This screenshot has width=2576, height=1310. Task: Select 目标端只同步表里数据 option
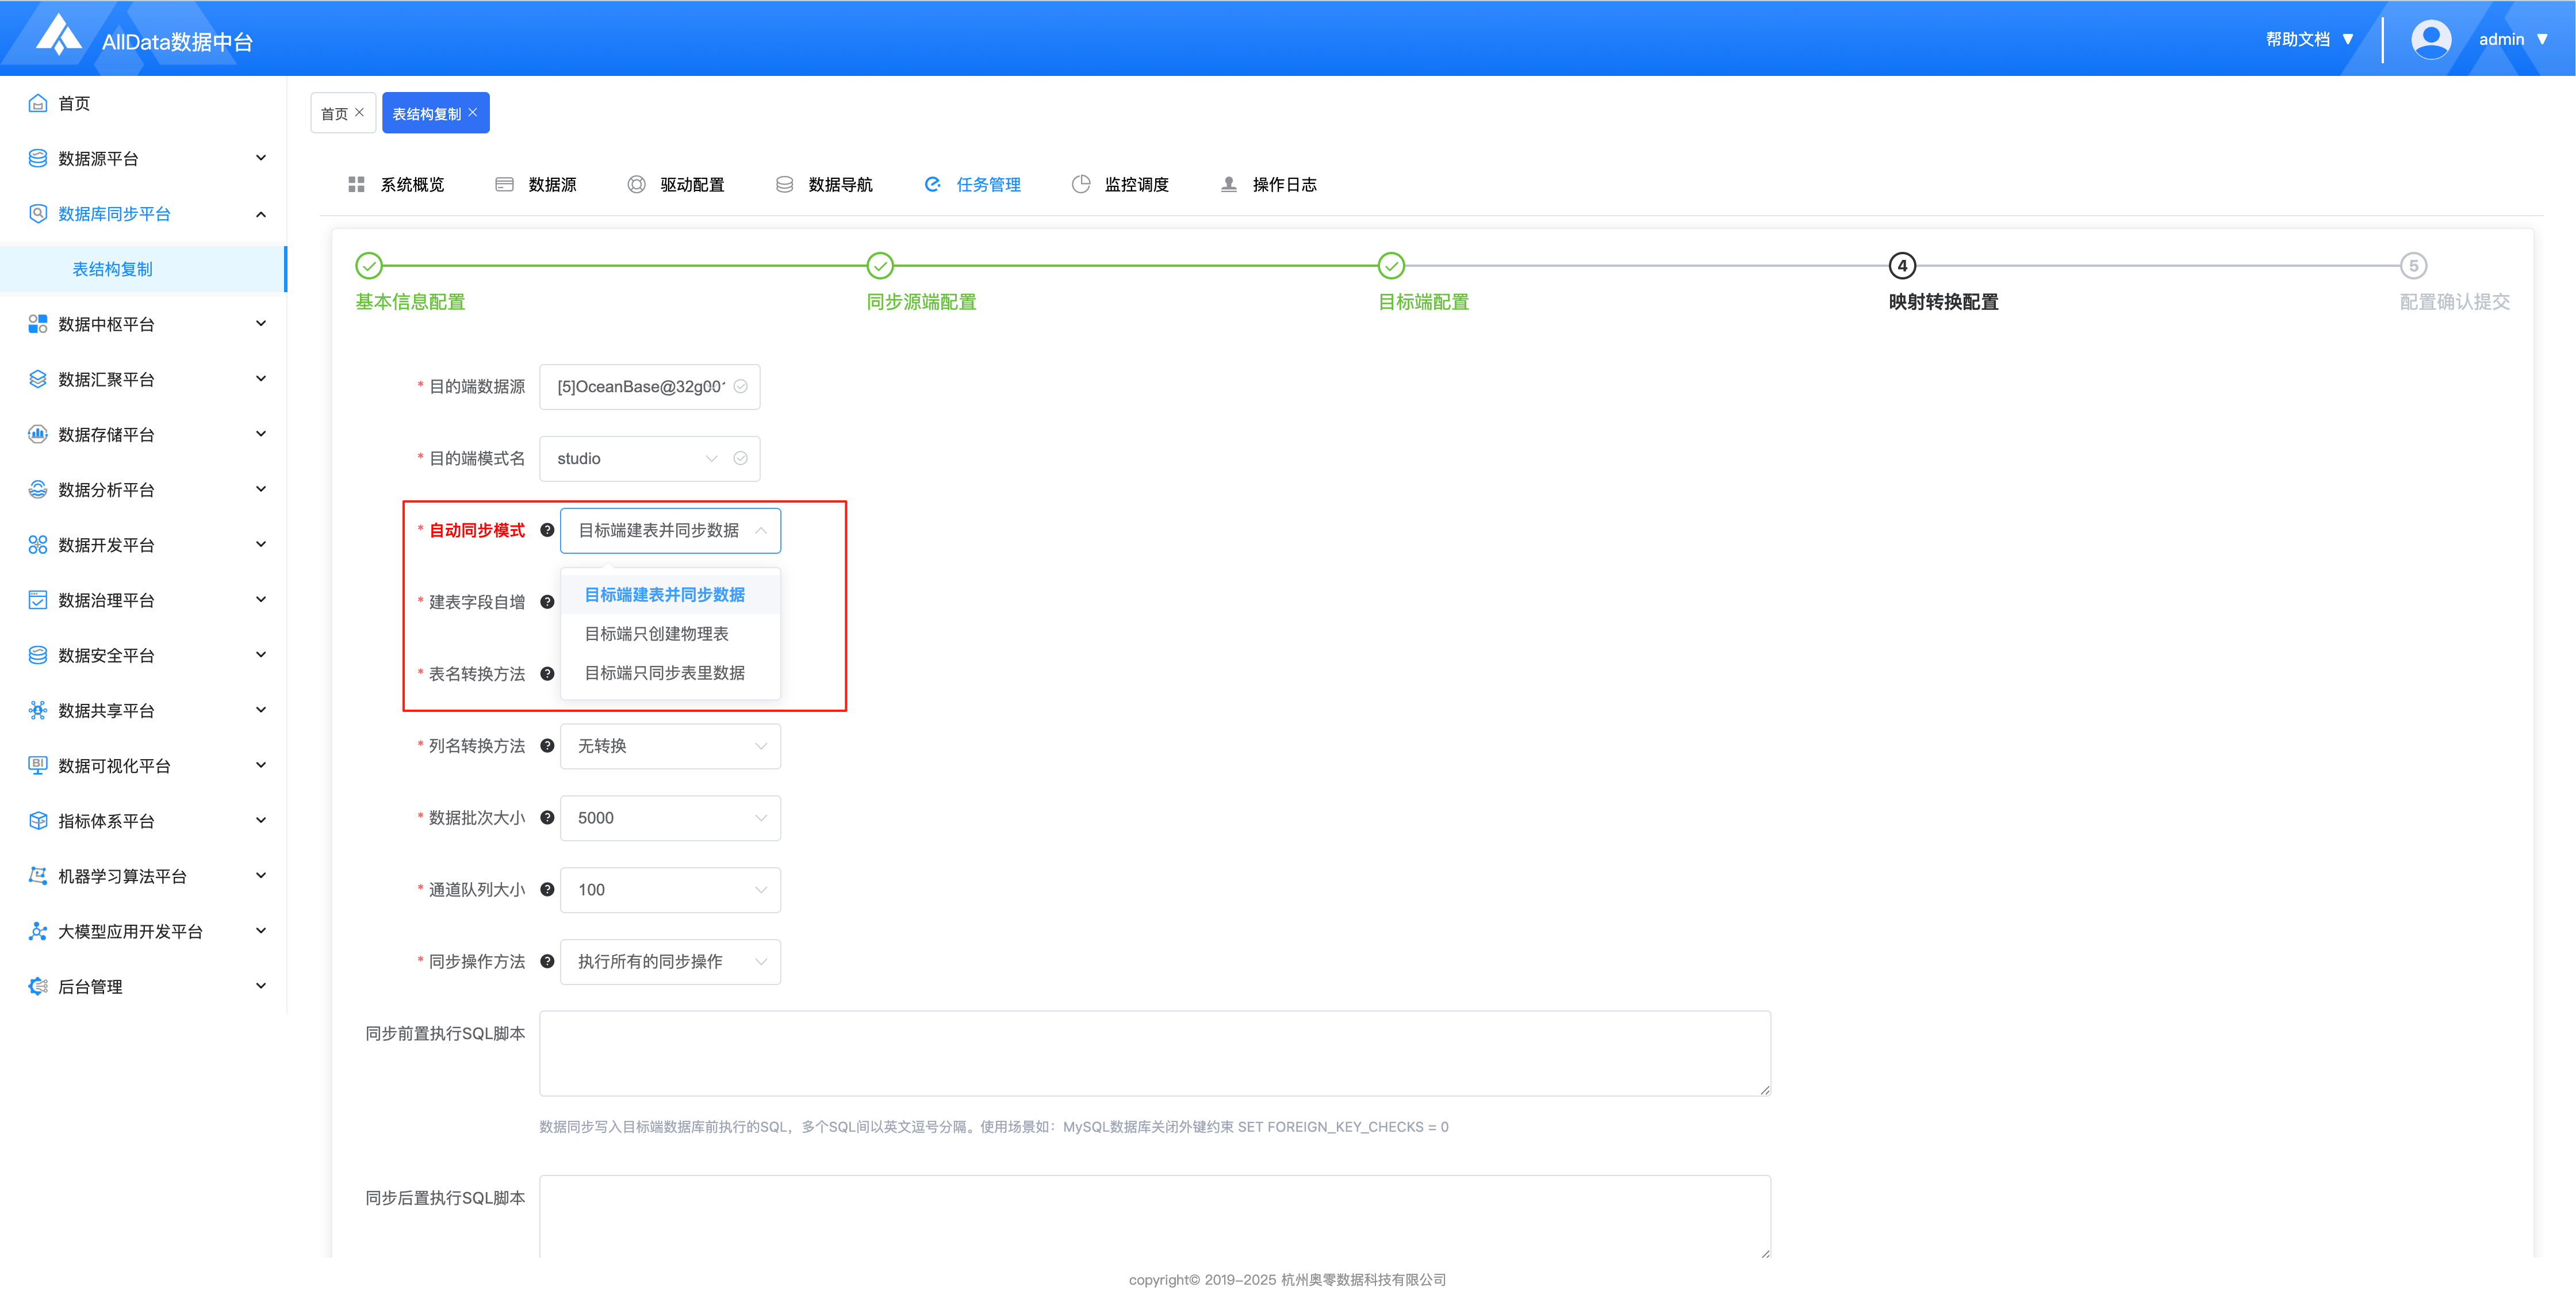click(x=664, y=673)
